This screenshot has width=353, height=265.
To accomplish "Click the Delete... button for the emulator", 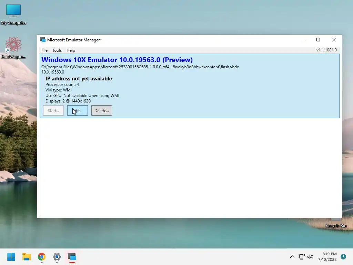I will 102,110.
